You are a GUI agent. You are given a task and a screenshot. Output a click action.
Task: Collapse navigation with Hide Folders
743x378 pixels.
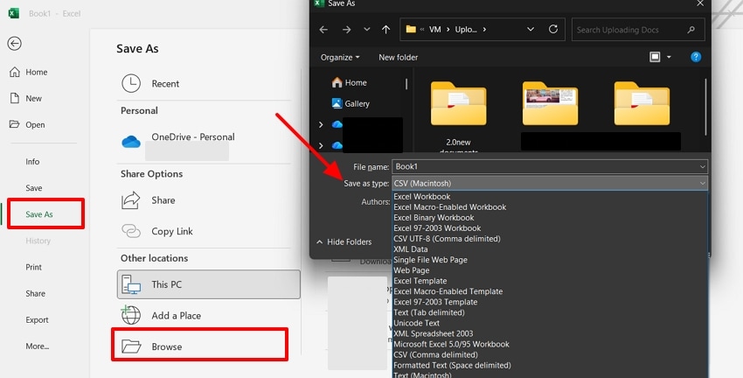[x=344, y=241]
